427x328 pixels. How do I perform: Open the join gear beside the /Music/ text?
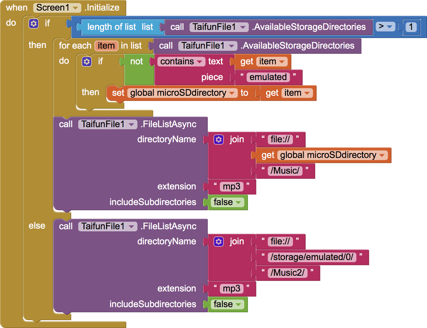pos(218,140)
